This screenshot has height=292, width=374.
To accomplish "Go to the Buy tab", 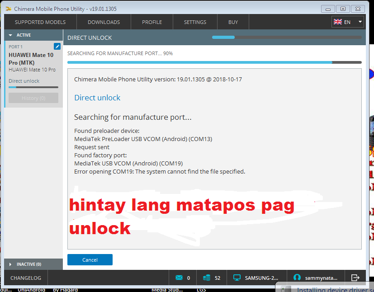I will pyautogui.click(x=233, y=22).
